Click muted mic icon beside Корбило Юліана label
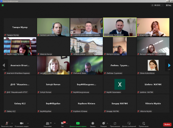Screen dimensions: 173x128 (72, 111)
